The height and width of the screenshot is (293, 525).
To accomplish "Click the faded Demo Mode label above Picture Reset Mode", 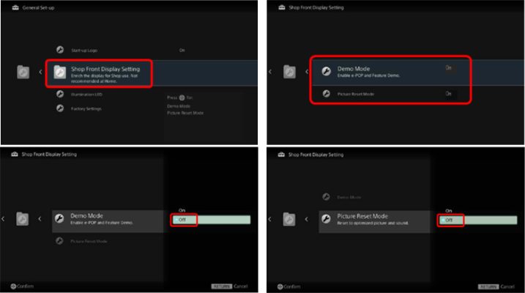I will [349, 197].
